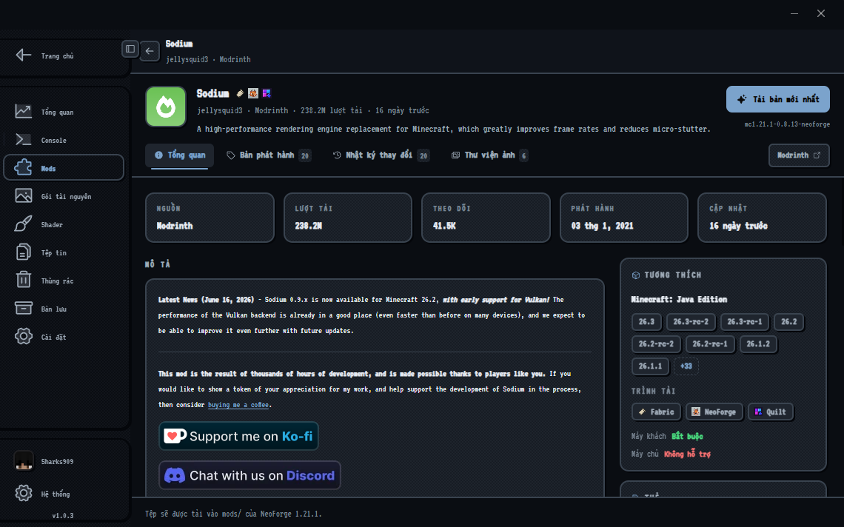Open the Bản lưu archive icon
This screenshot has height=527, width=844.
pos(23,308)
